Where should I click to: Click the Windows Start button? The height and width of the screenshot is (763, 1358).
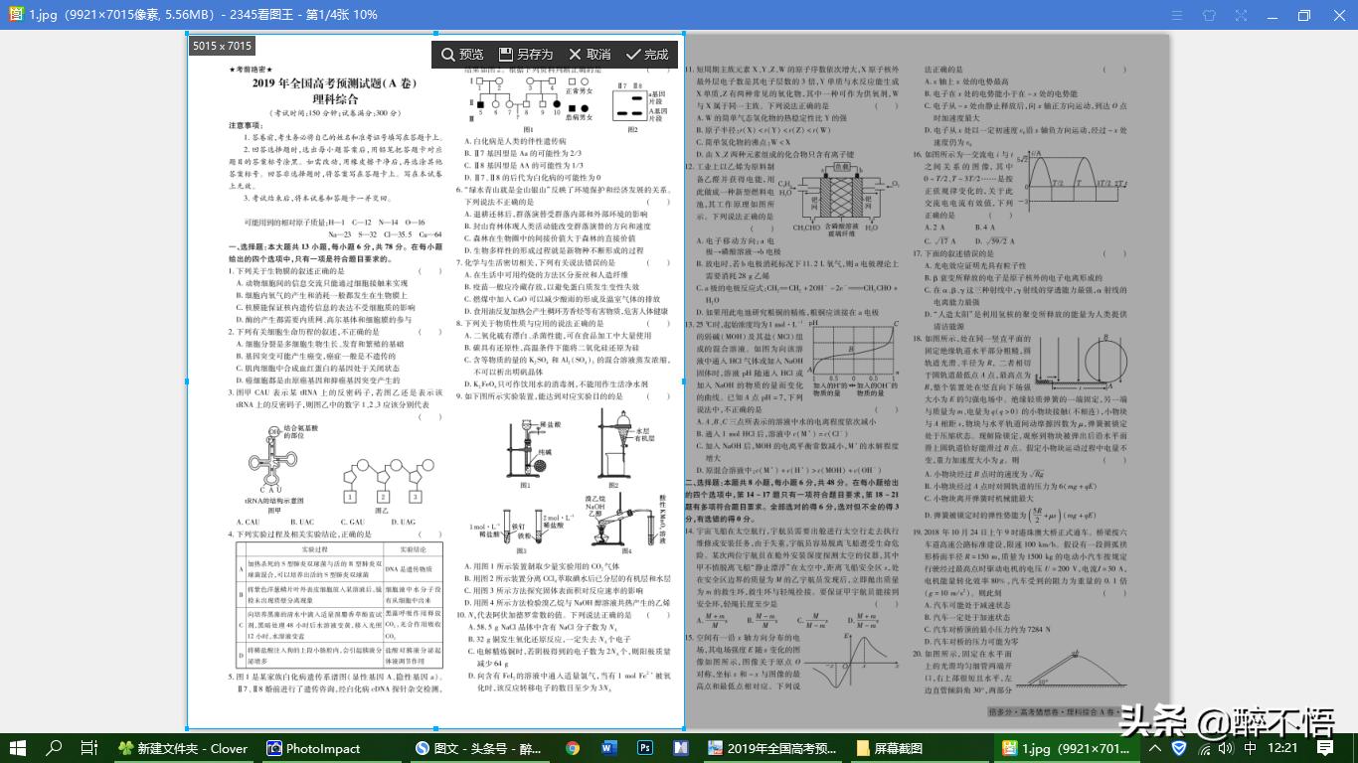click(18, 749)
